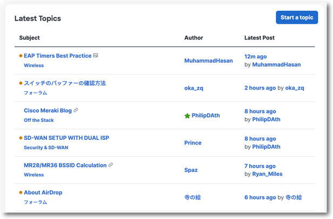The height and width of the screenshot is (219, 333).
Task: Open MR28/MR36 BSSID Calculation topic
Action: tap(65, 165)
